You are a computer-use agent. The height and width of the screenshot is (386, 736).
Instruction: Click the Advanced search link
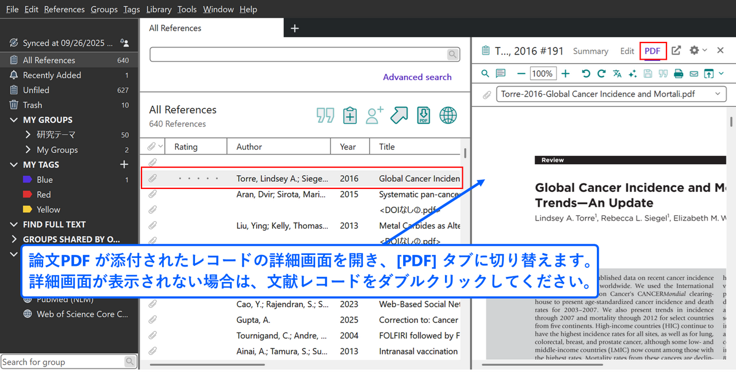click(x=417, y=77)
